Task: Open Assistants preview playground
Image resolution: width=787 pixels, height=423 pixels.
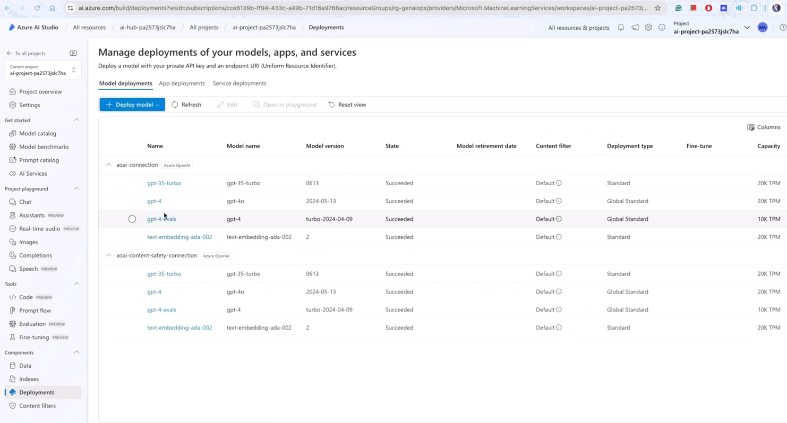Action: click(x=32, y=215)
